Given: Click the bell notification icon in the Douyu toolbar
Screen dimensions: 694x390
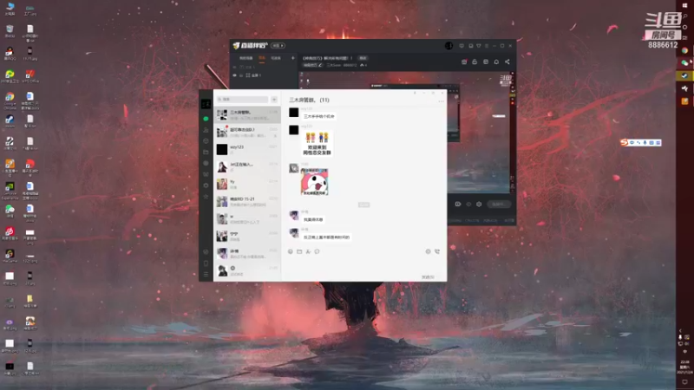Looking at the screenshot, I should click(496, 62).
